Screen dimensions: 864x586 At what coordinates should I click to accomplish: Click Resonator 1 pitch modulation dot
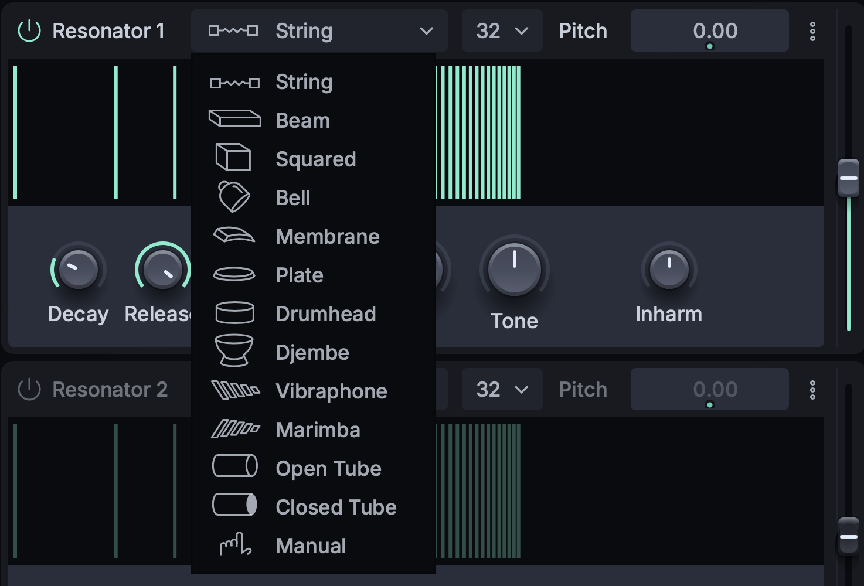click(x=710, y=46)
